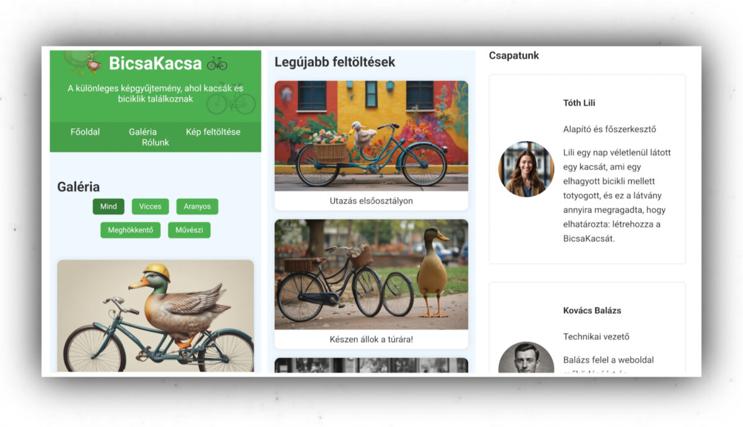This screenshot has height=427, width=743.
Task: Click Kovács Balázs's round profile photo
Action: coord(526,358)
